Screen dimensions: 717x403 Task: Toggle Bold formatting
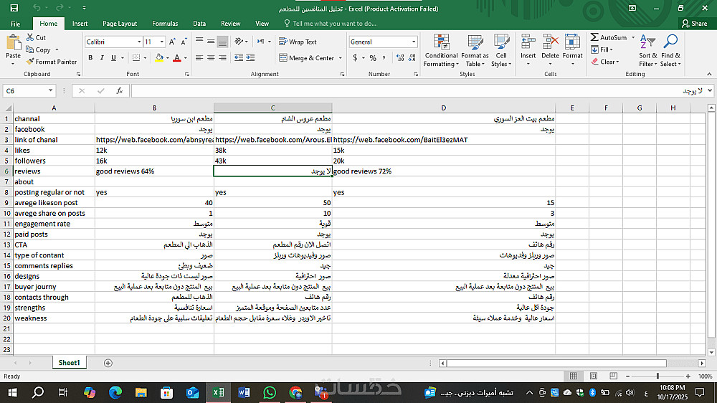point(90,57)
